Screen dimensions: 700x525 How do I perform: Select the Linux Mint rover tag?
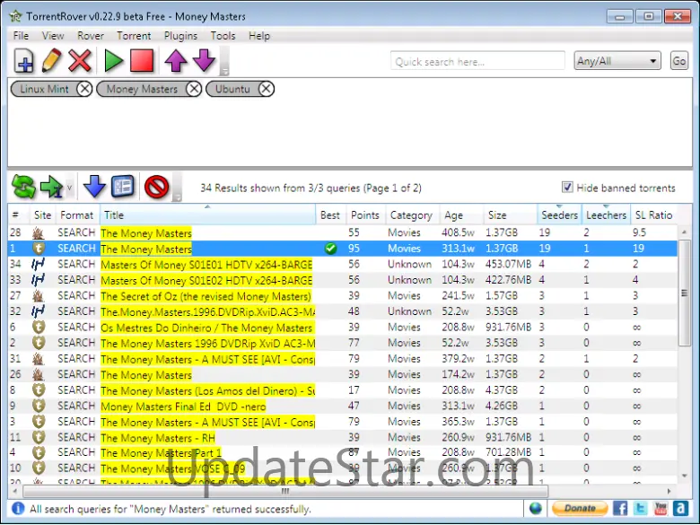(x=44, y=89)
